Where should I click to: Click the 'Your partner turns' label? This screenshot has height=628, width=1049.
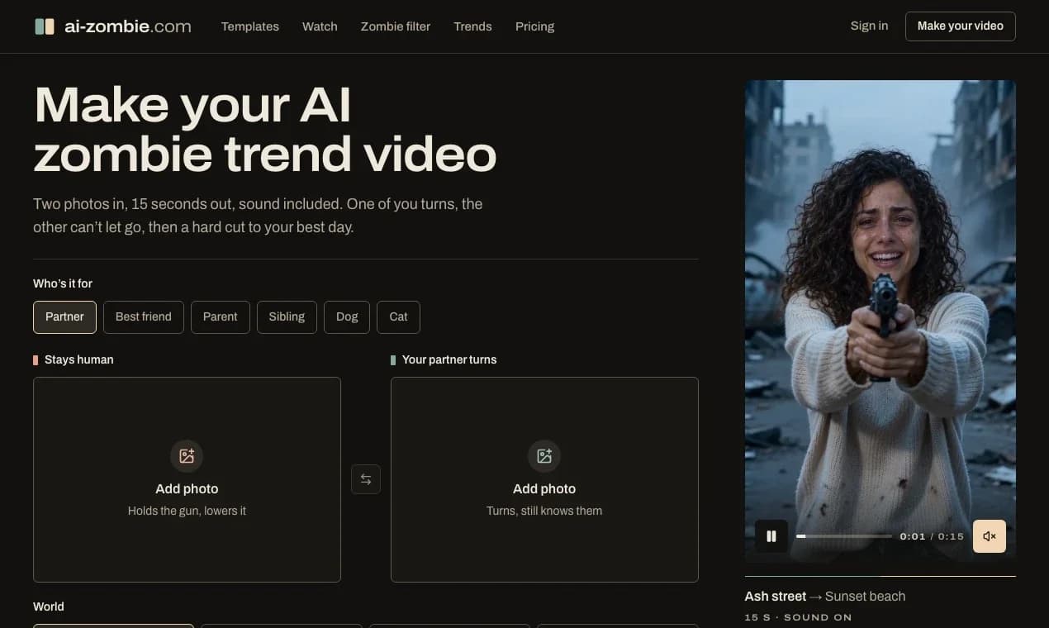pyautogui.click(x=449, y=359)
